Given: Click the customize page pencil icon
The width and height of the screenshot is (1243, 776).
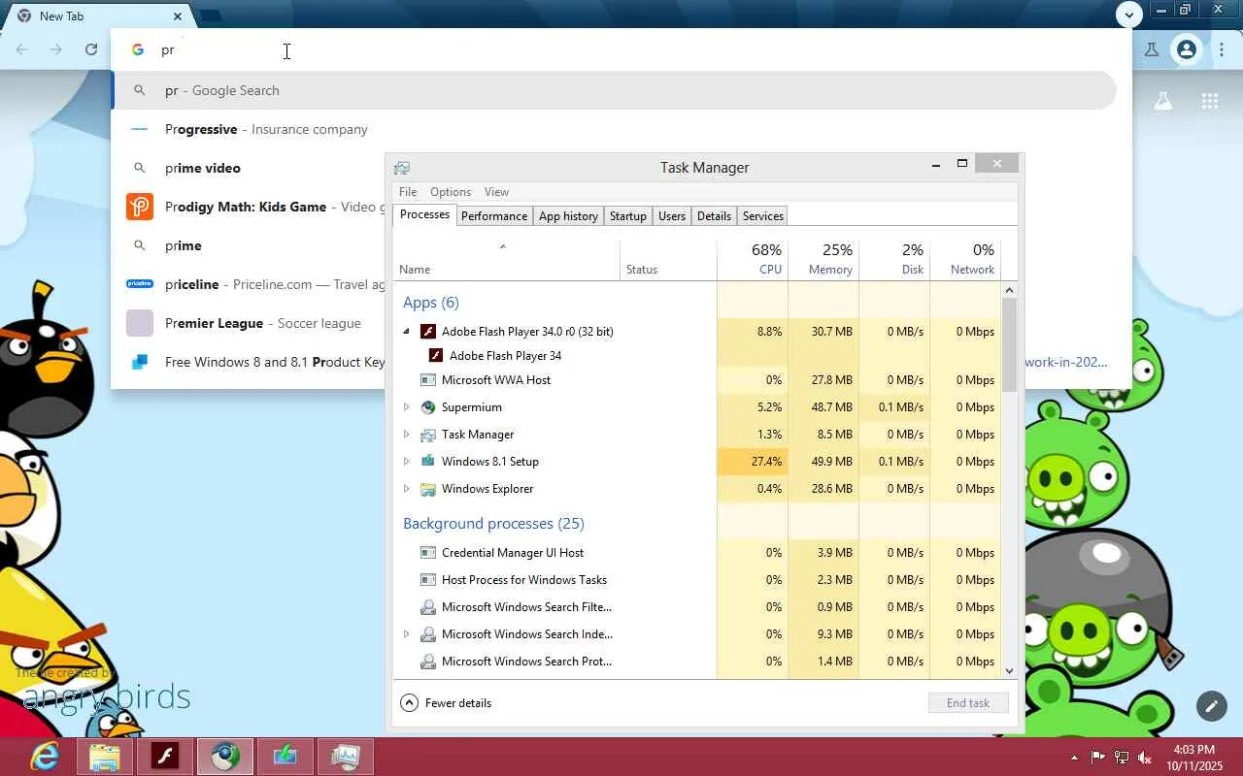Looking at the screenshot, I should coord(1211,706).
